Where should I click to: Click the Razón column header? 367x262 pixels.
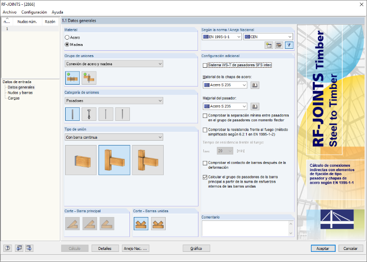pyautogui.click(x=50, y=22)
